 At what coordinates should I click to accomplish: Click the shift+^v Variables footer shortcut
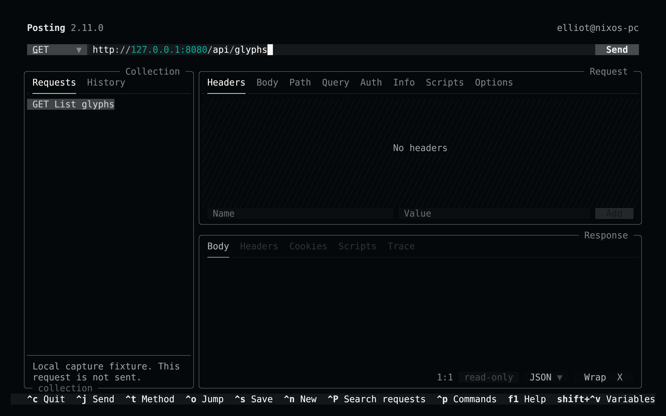coord(606,399)
